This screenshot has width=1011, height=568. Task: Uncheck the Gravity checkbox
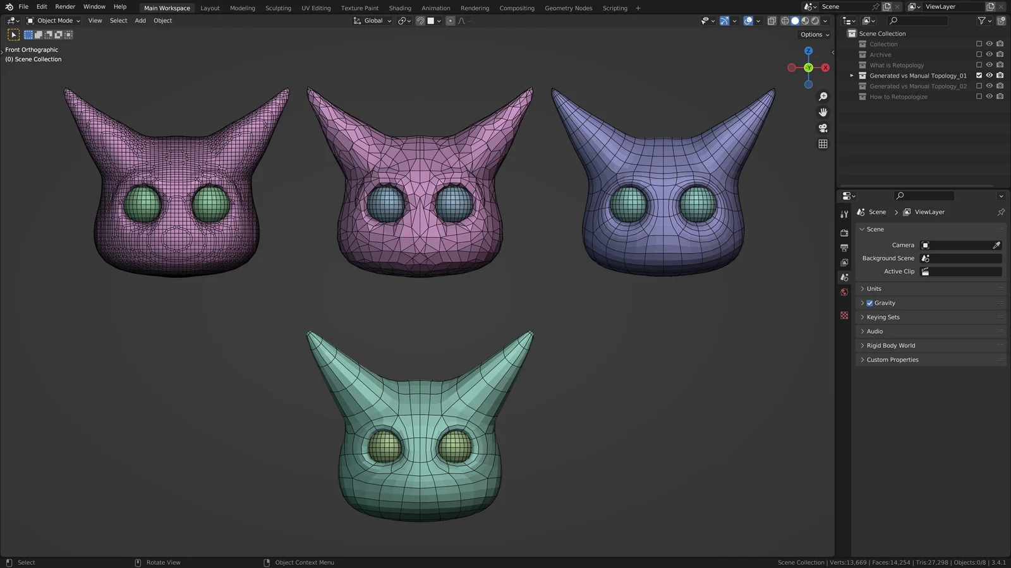870,303
